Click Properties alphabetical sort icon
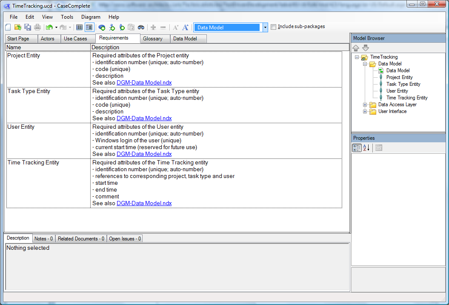 click(x=366, y=148)
